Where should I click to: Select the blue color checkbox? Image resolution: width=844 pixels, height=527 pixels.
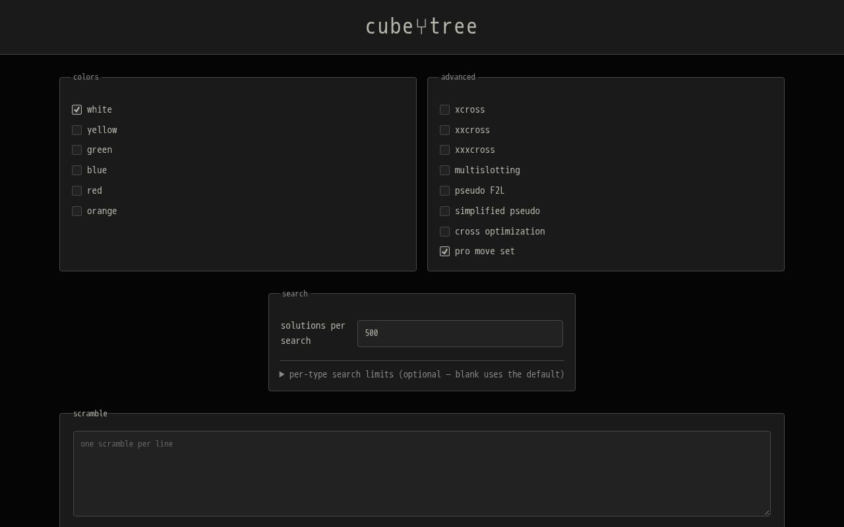click(x=77, y=170)
